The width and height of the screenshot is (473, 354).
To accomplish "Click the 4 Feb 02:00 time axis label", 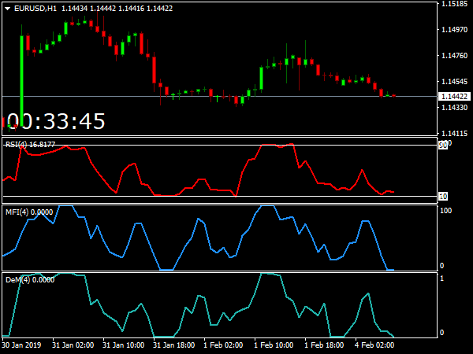I will (x=374, y=345).
